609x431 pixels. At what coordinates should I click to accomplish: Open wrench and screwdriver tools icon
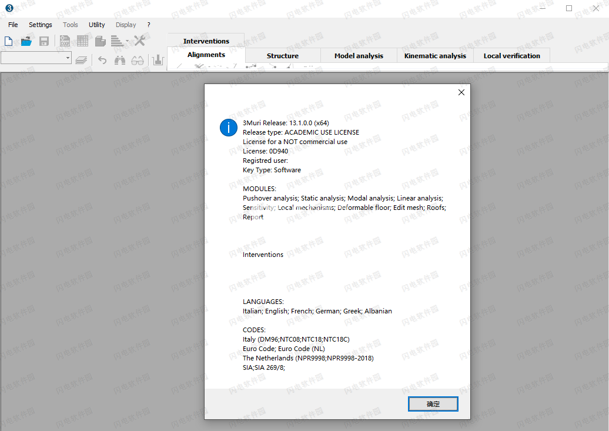point(139,41)
